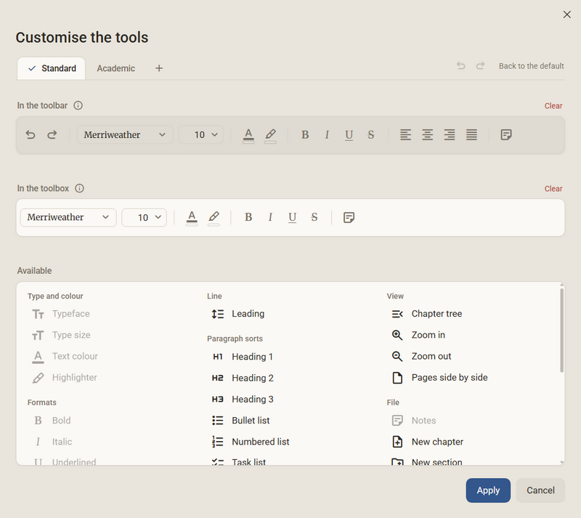
Task: Open the Merriweather dropdown in the toolbox
Action: (x=68, y=217)
